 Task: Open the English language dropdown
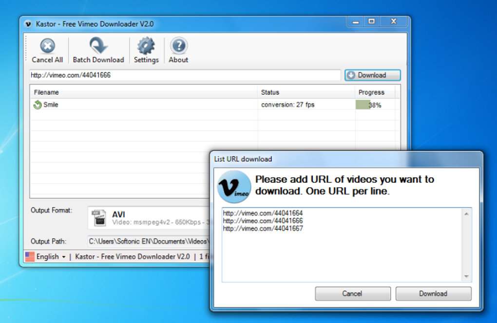click(x=51, y=256)
